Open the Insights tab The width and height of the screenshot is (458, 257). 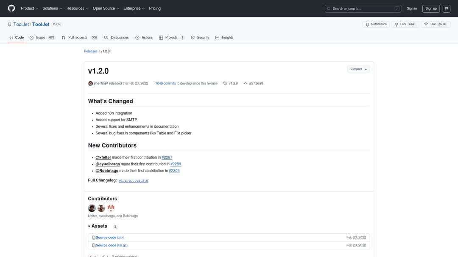(x=224, y=38)
